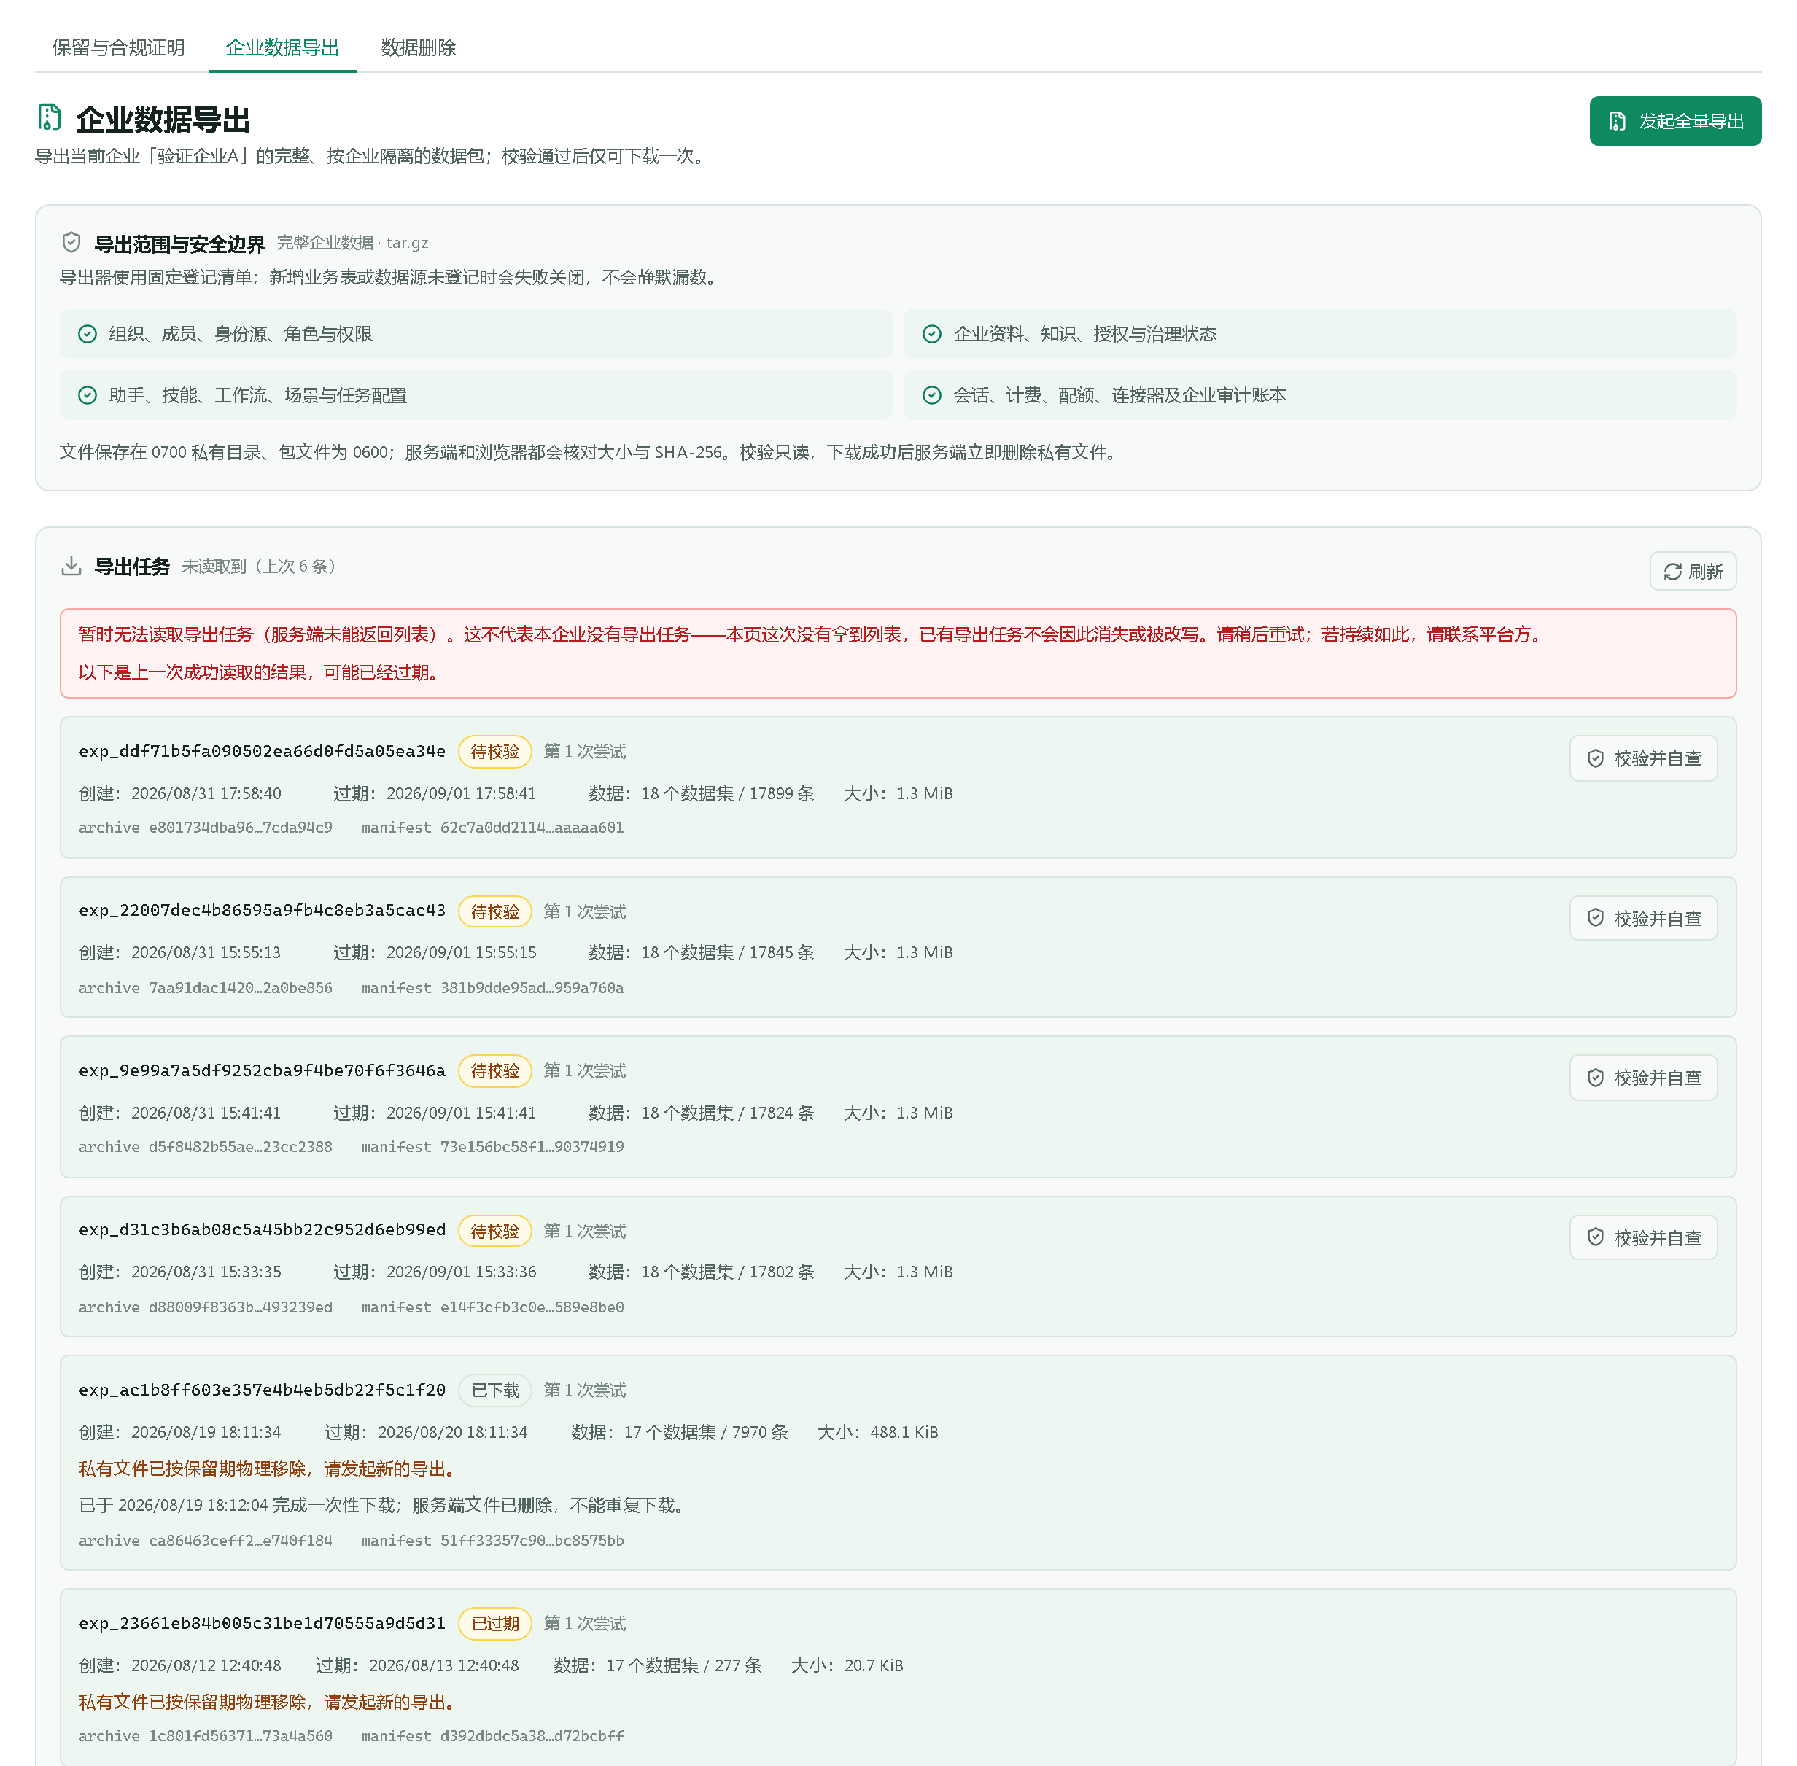Image resolution: width=1797 pixels, height=1766 pixels.
Task: Click shield icon in exp_22007dec 校验并自查 button
Action: (1595, 918)
